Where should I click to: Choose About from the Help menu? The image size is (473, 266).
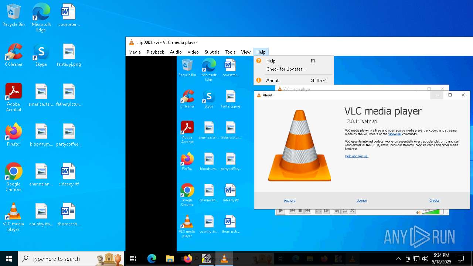[294, 80]
